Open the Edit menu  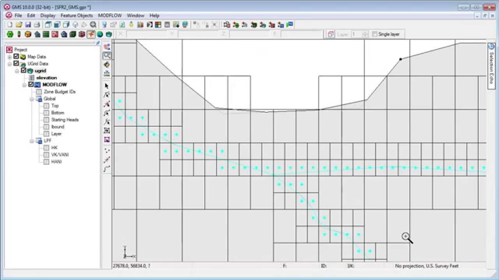(x=31, y=16)
